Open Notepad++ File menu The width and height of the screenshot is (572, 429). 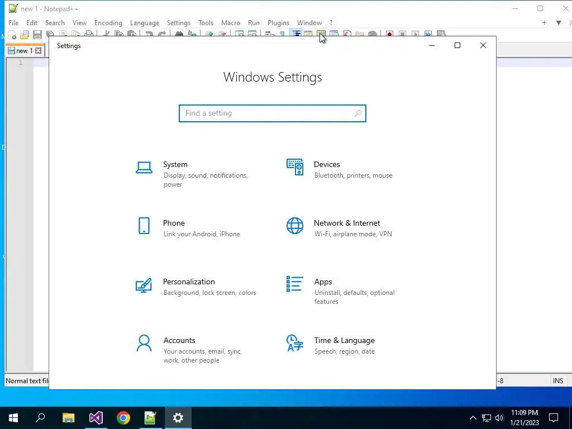[13, 22]
